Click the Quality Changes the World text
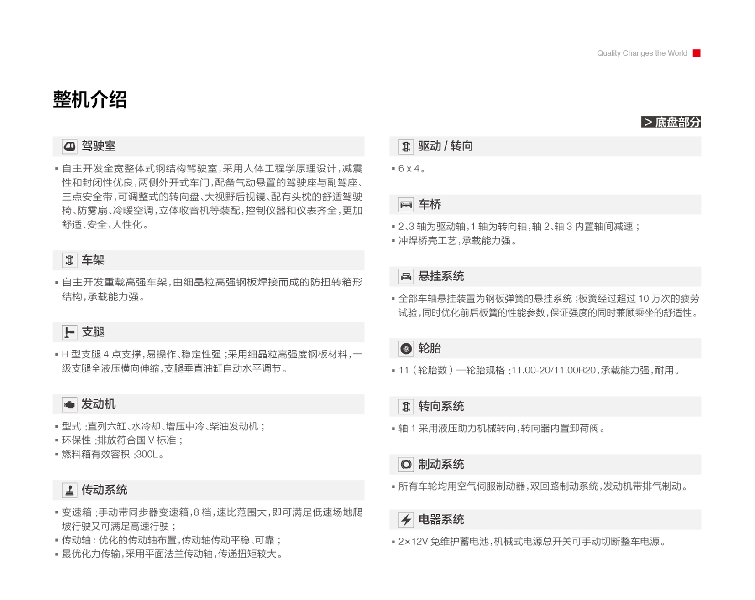Image resolution: width=755 pixels, height=600 pixels. pyautogui.click(x=641, y=53)
